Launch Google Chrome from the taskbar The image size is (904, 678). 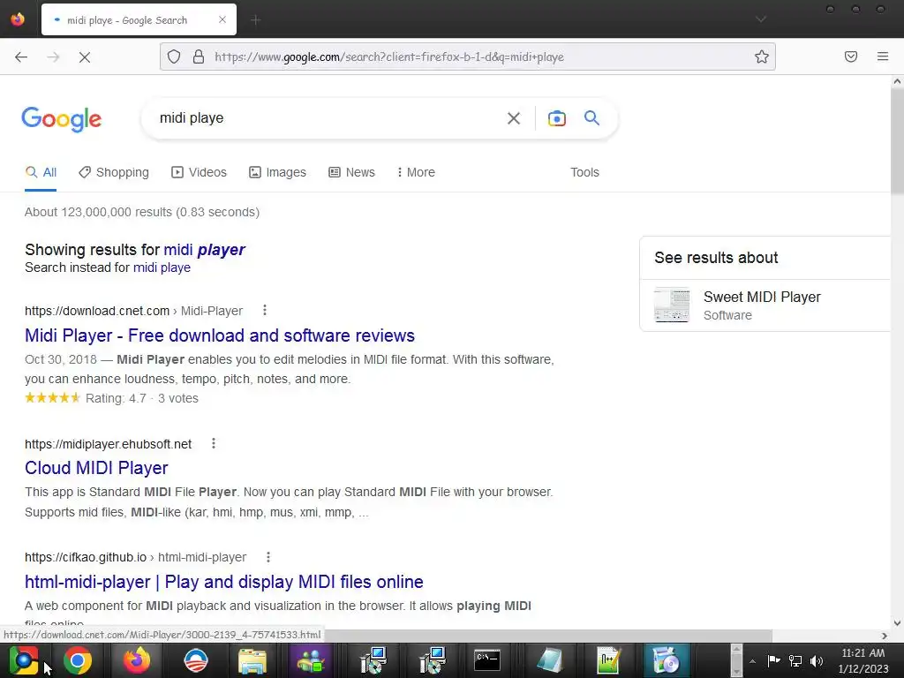[78, 660]
